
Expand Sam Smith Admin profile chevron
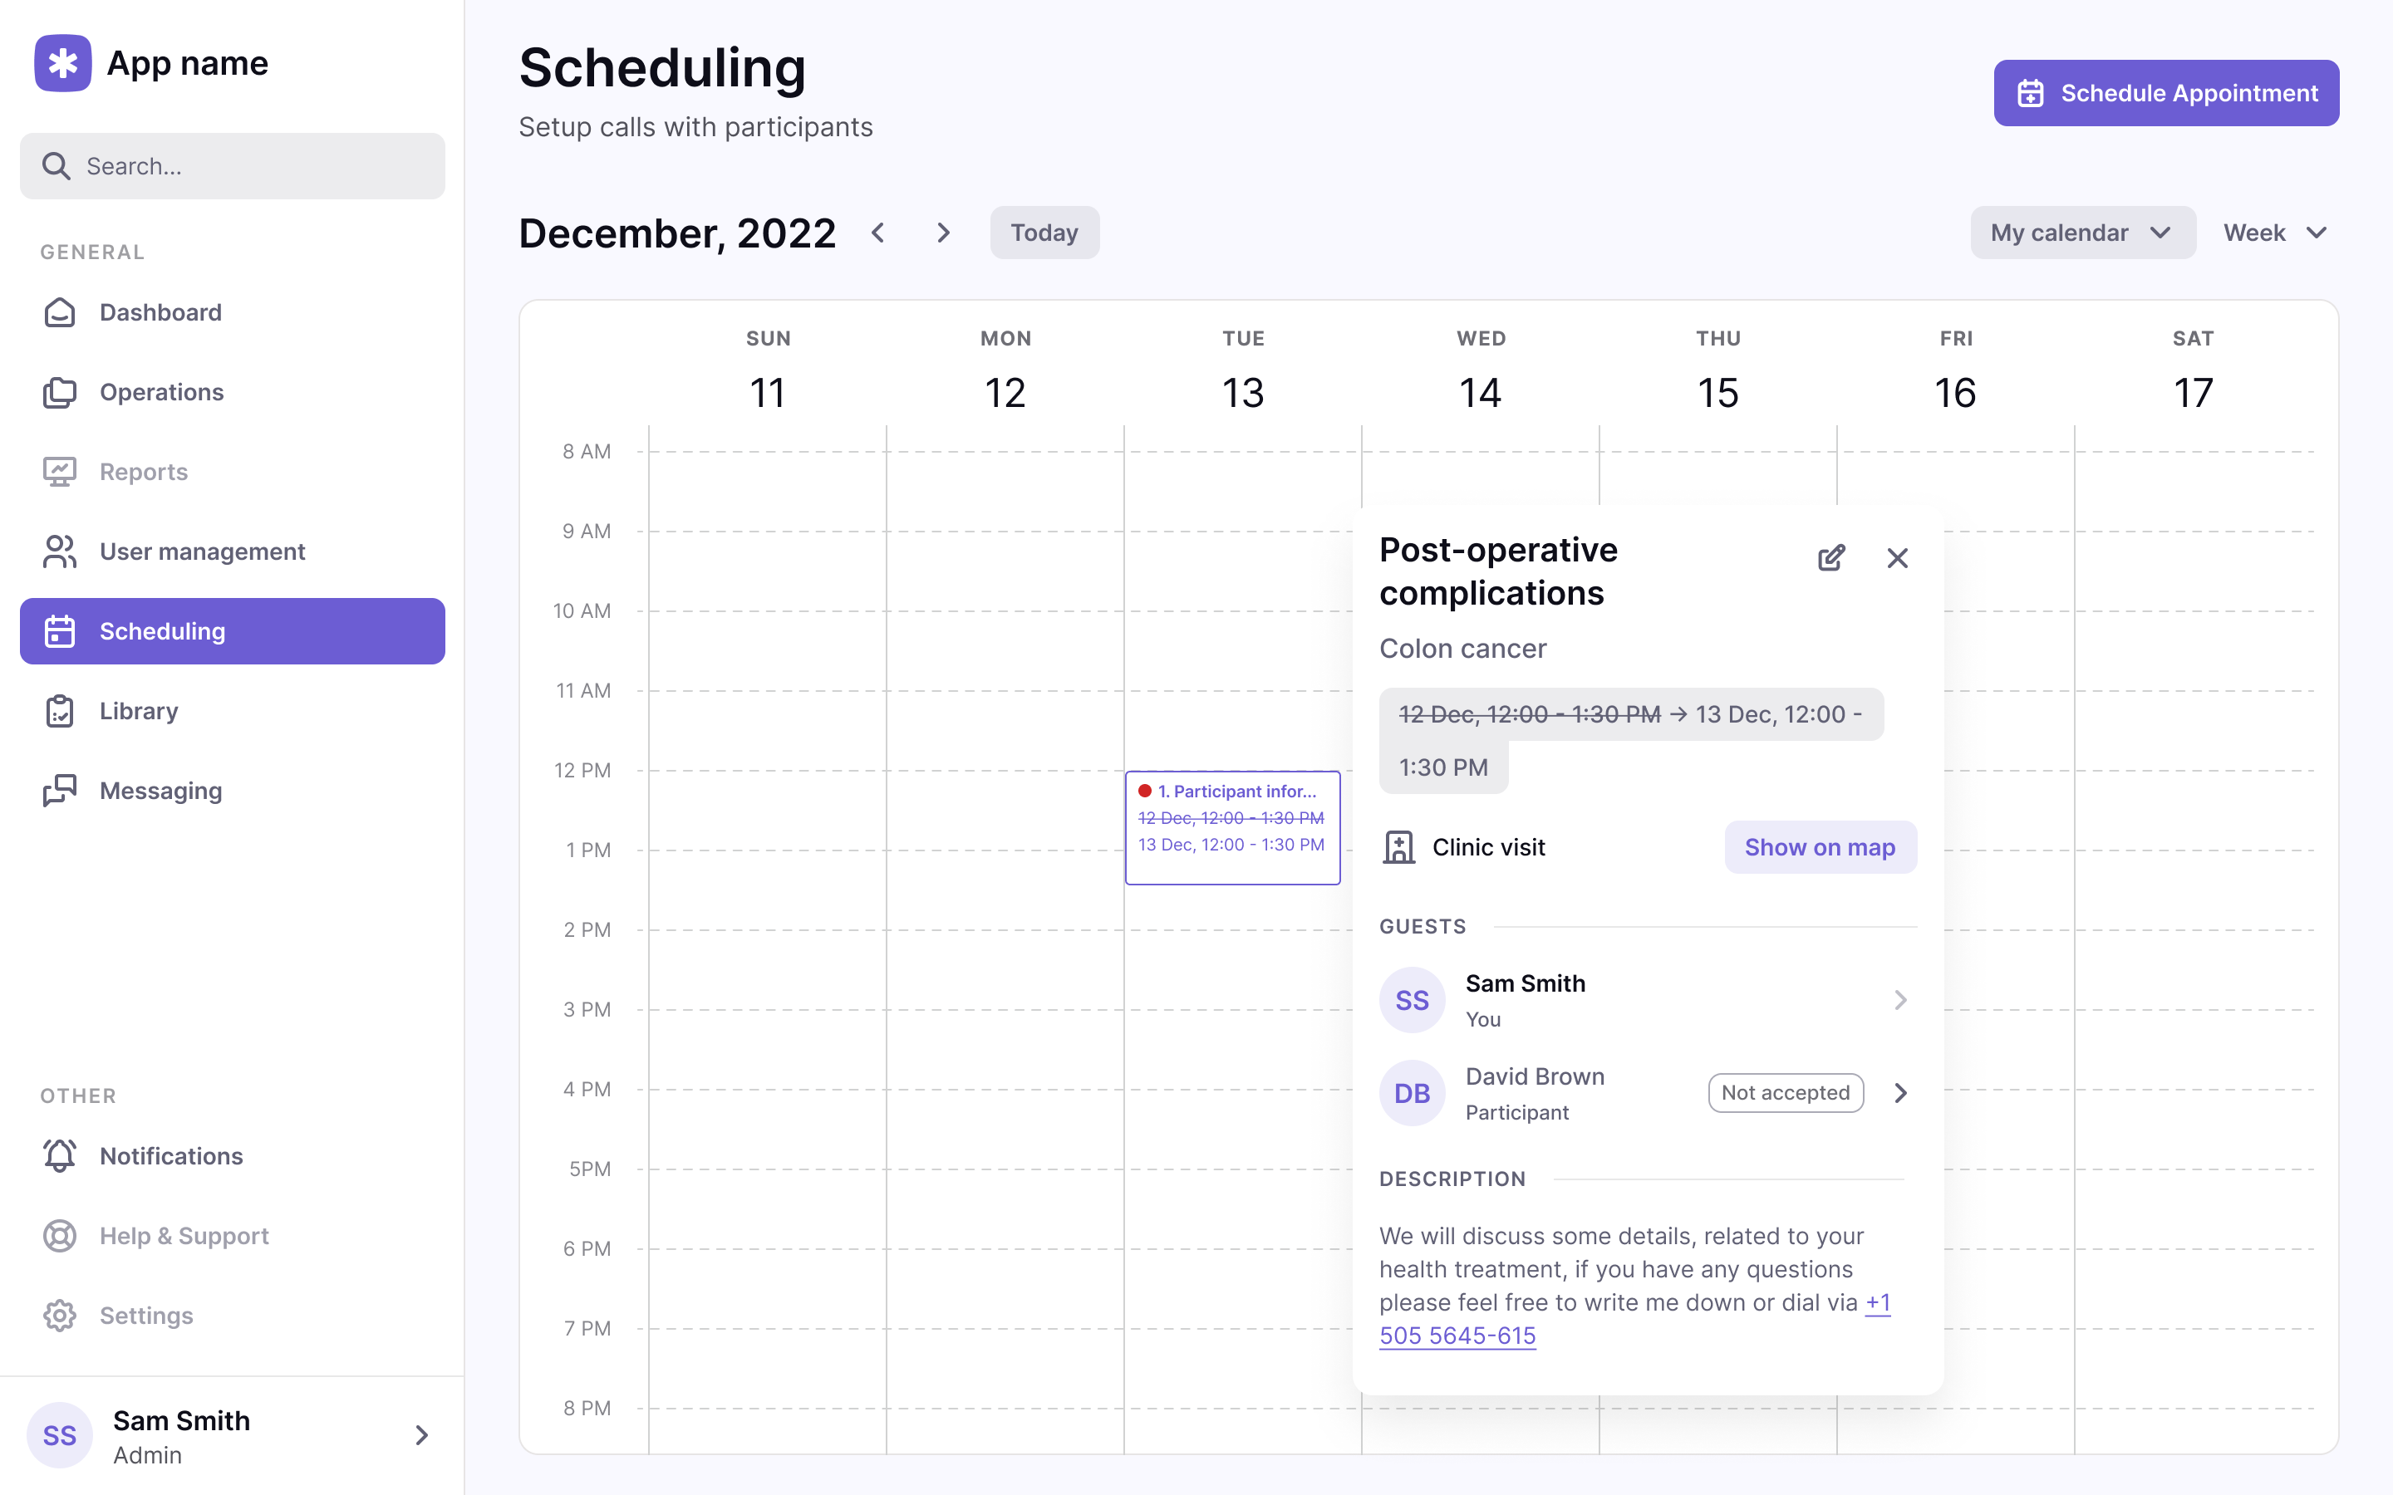point(422,1434)
